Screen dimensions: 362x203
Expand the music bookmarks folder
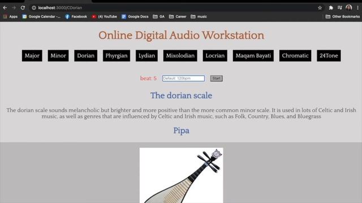coord(199,16)
